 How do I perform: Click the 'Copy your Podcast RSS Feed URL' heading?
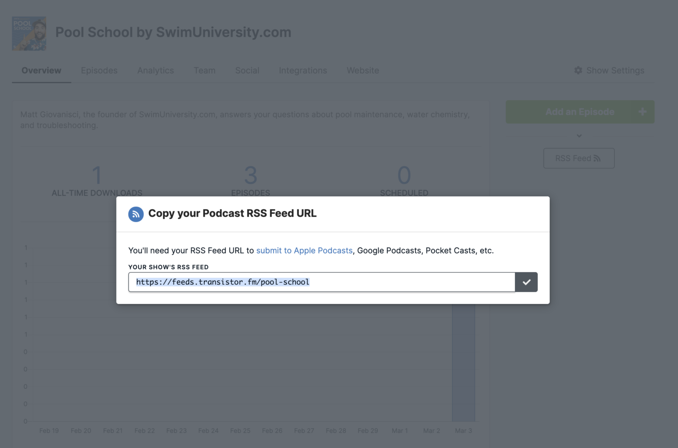pos(232,213)
